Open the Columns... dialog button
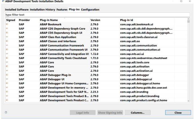The width and height of the screenshot is (194, 125). pyautogui.click(x=138, y=112)
